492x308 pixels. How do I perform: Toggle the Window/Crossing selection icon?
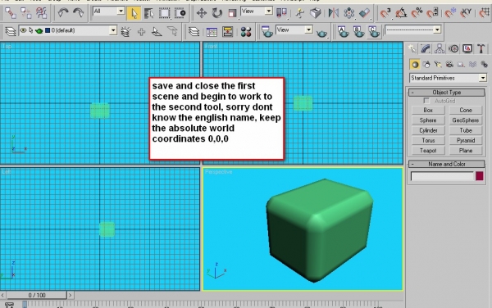pyautogui.click(x=180, y=13)
